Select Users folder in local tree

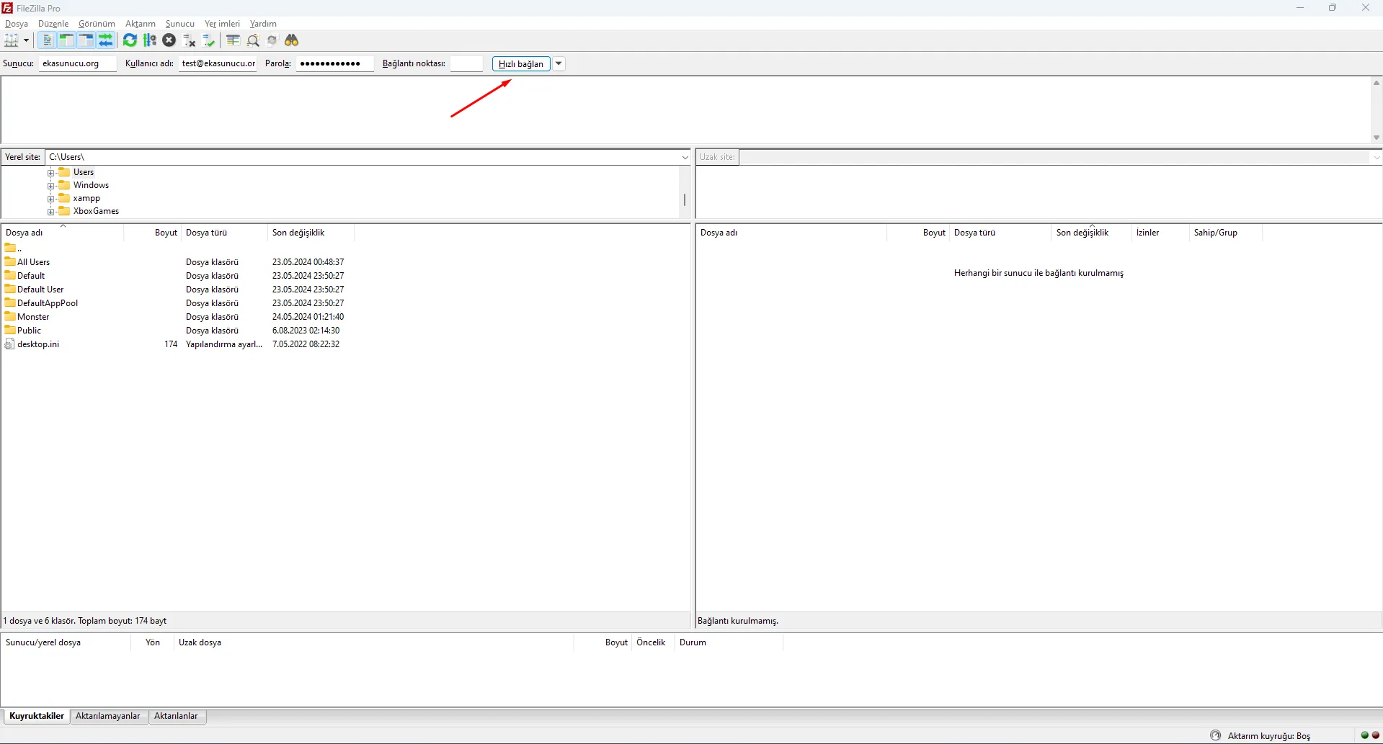click(84, 172)
